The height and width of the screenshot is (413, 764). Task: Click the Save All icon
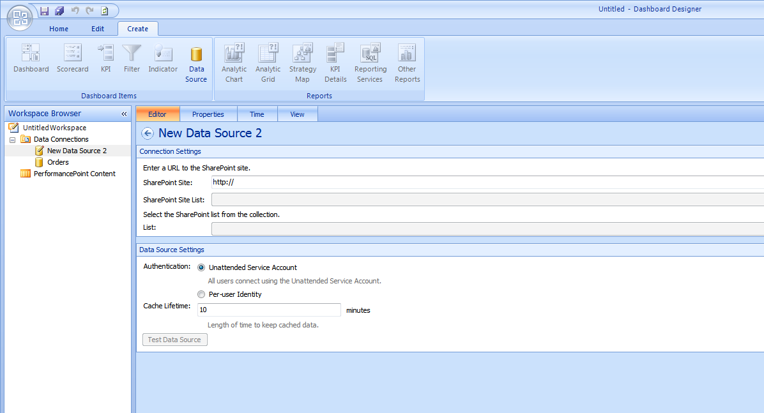click(59, 11)
